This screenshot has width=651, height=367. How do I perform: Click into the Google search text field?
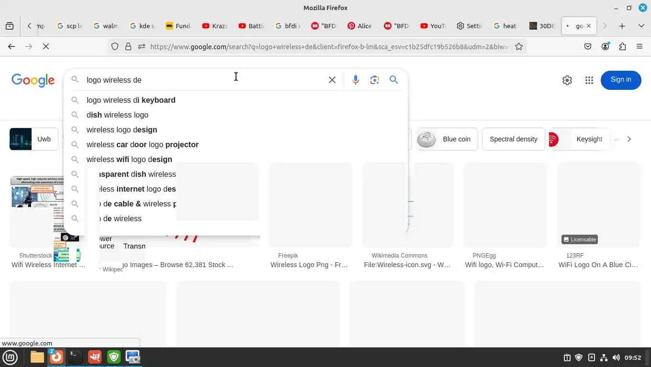pyautogui.click(x=203, y=80)
